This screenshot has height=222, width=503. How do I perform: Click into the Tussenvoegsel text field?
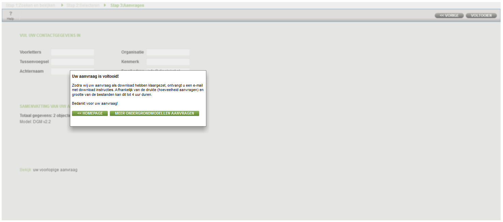pyautogui.click(x=72, y=62)
